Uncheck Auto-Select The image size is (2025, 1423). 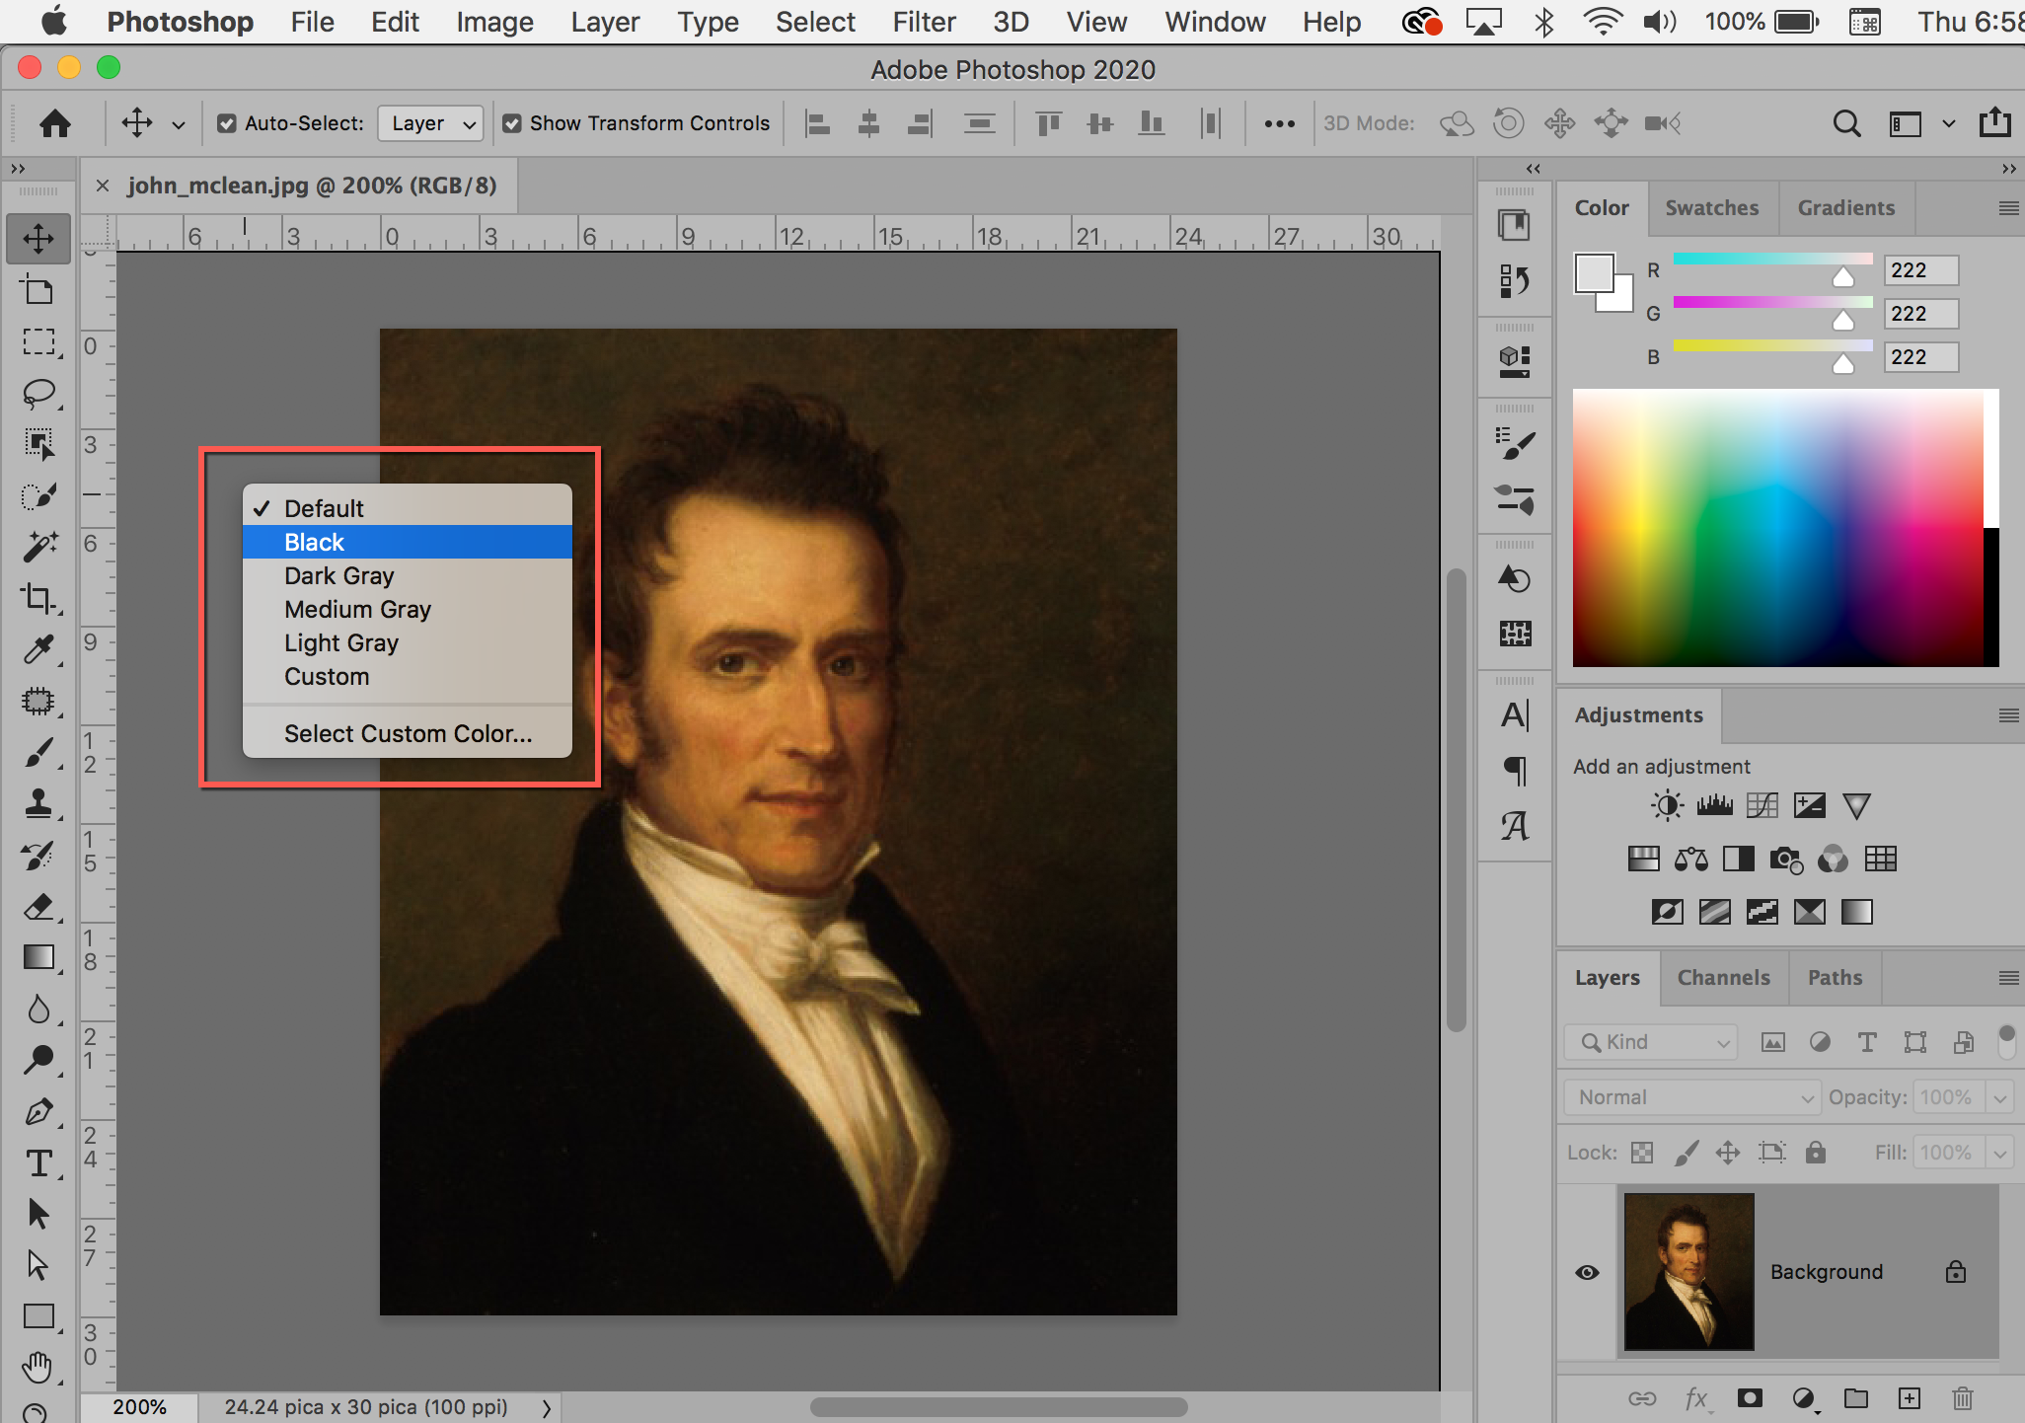coord(226,122)
